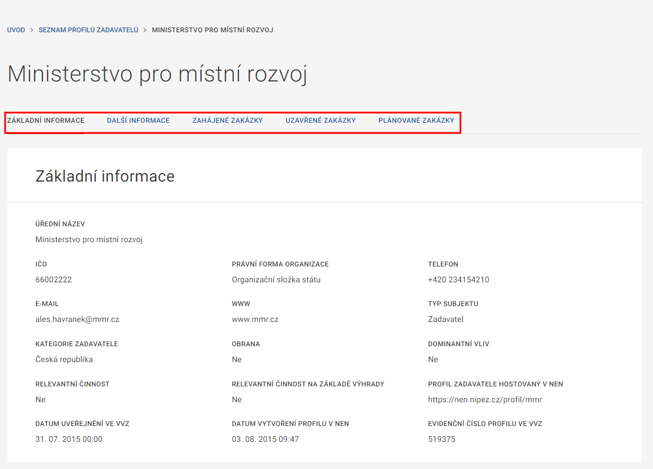Click the TYP SUBJEKTU value Zadavatel
The height and width of the screenshot is (469, 653).
446,319
